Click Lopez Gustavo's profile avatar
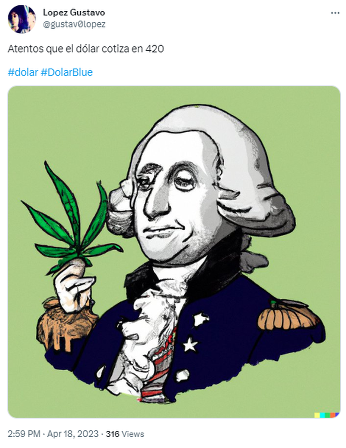This screenshot has width=346, height=448. 22,19
